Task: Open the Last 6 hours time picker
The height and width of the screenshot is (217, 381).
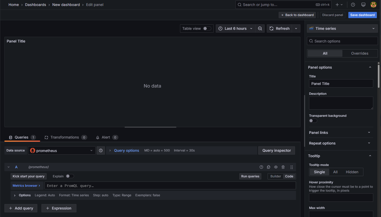Action: 236,28
